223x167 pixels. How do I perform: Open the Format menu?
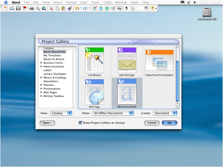[71, 3]
